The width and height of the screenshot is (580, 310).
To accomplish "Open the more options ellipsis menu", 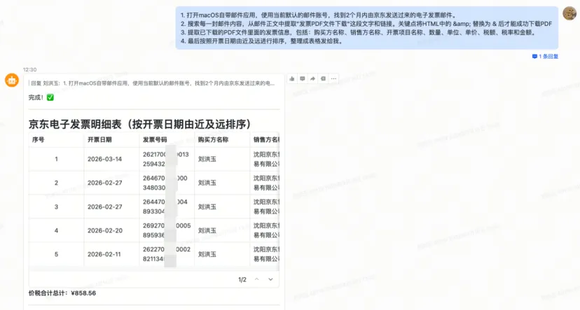I will [x=333, y=78].
